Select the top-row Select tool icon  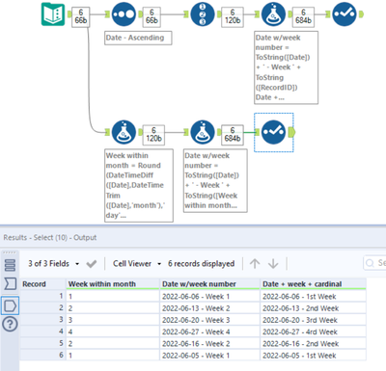click(x=345, y=14)
